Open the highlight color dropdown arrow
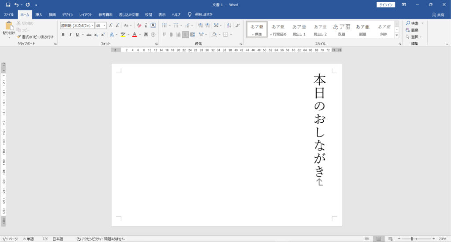This screenshot has height=242, width=451. click(128, 35)
